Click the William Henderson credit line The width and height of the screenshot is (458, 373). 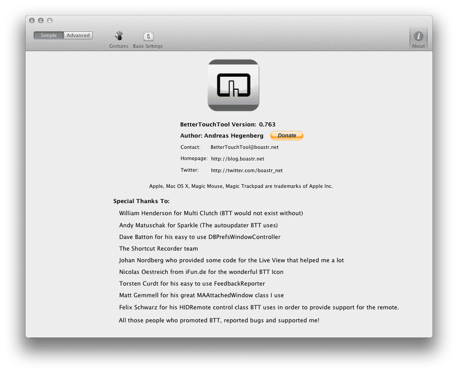pos(211,213)
